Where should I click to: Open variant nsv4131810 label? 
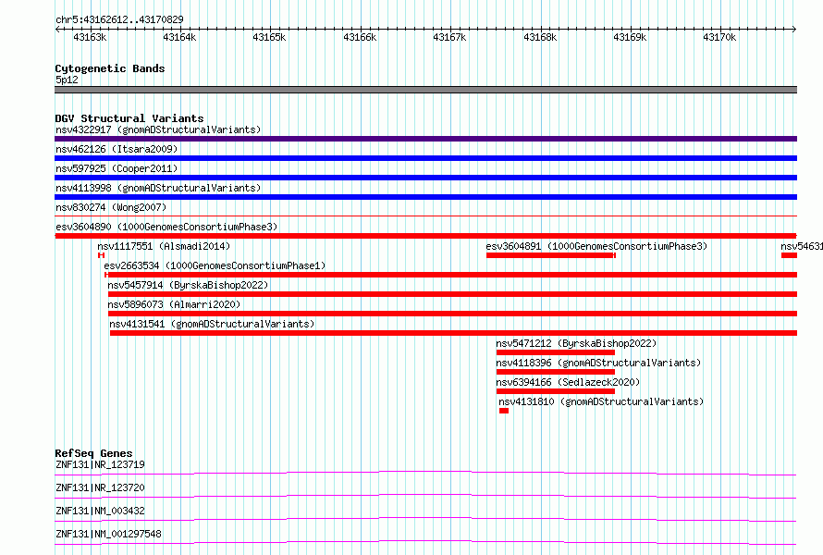[x=601, y=401]
